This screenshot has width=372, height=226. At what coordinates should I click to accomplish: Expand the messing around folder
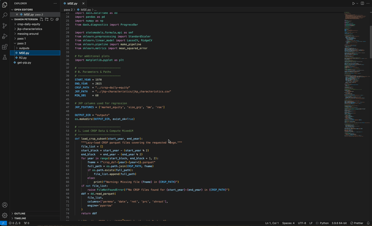tap(35, 34)
